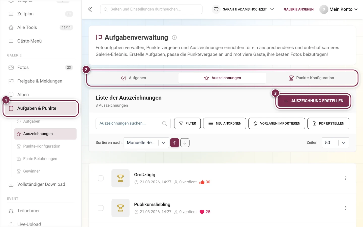The image size is (363, 227).
Task: Collapse the sidebar with double-chevron icon
Action: tap(90, 9)
